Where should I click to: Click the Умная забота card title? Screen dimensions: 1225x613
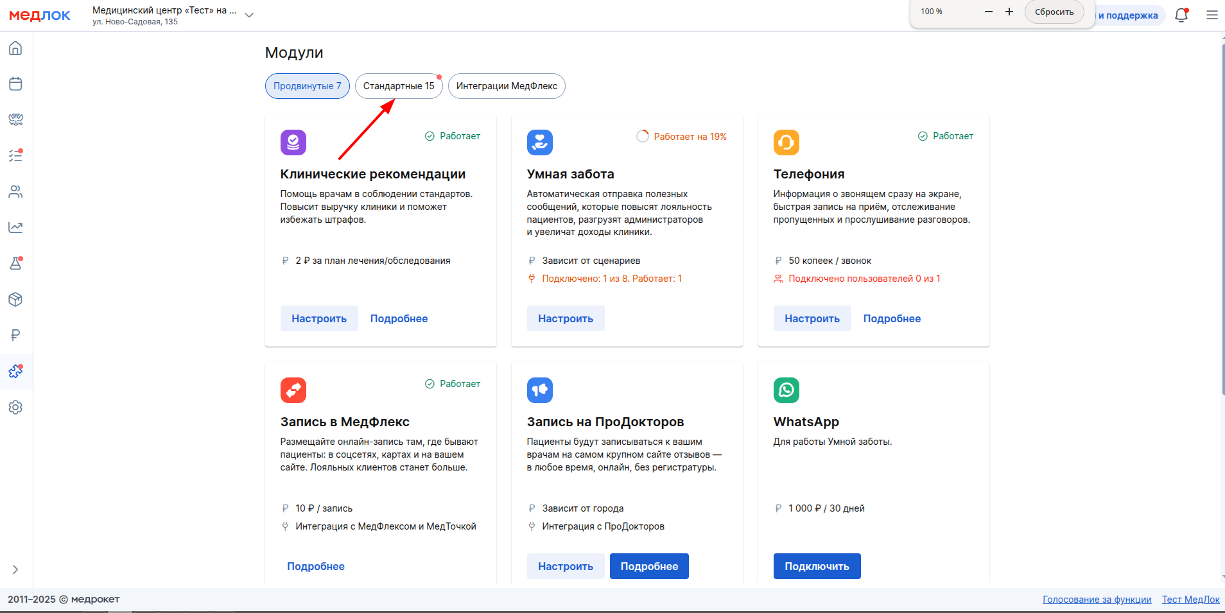pyautogui.click(x=571, y=174)
